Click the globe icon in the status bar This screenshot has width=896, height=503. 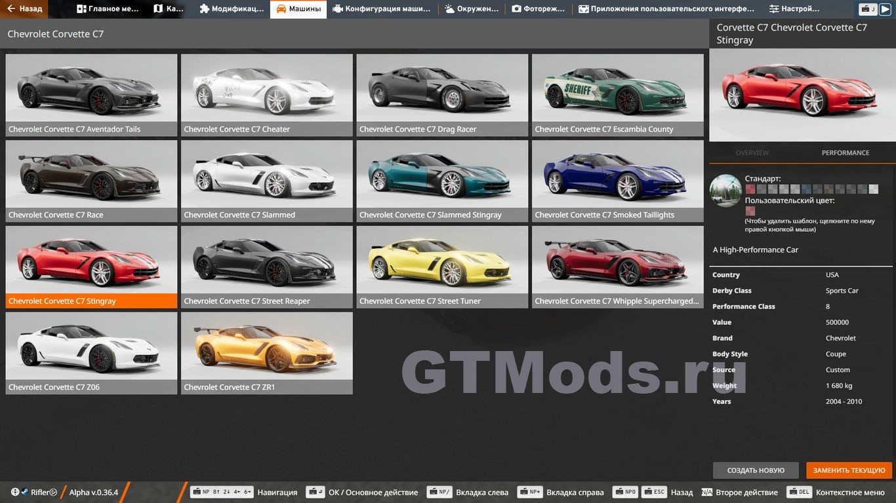point(15,492)
